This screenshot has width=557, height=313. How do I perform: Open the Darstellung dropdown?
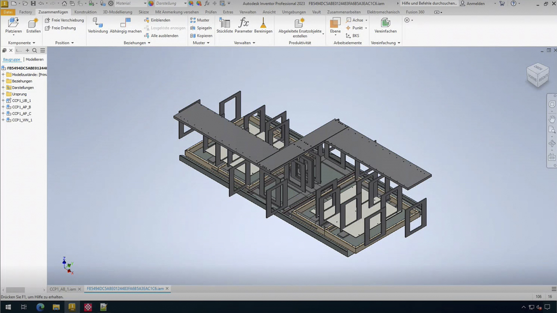(x=185, y=3)
